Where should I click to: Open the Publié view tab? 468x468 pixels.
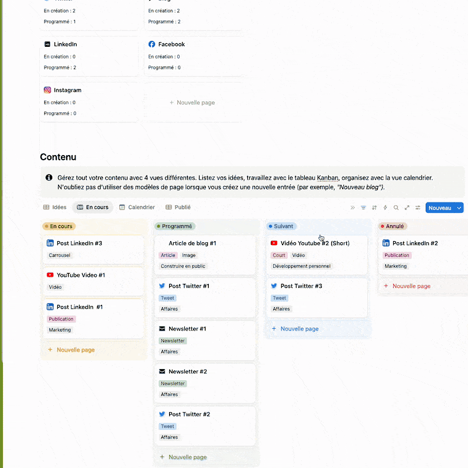(x=178, y=207)
